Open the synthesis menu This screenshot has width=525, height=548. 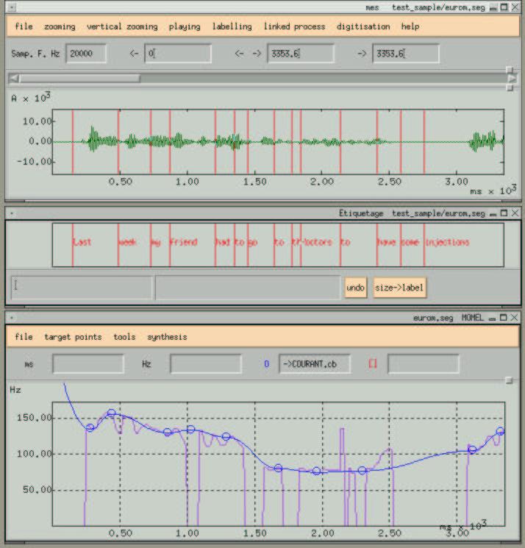(x=167, y=337)
